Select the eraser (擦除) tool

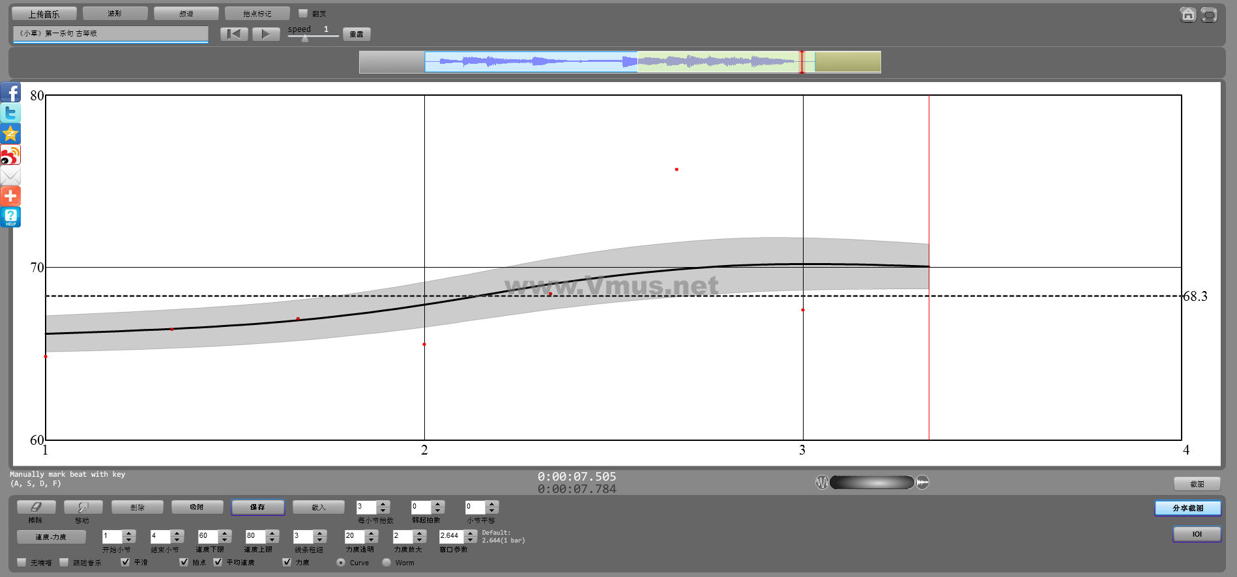click(x=36, y=507)
